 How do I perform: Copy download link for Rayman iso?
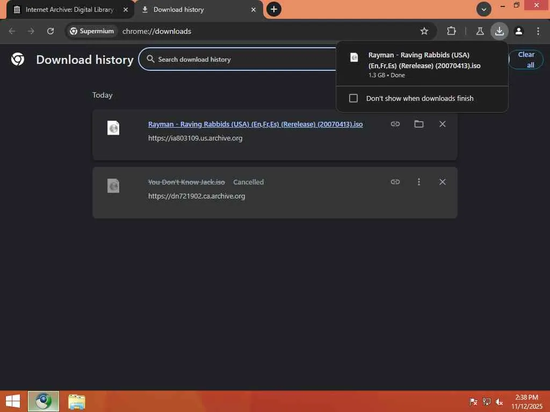(395, 124)
